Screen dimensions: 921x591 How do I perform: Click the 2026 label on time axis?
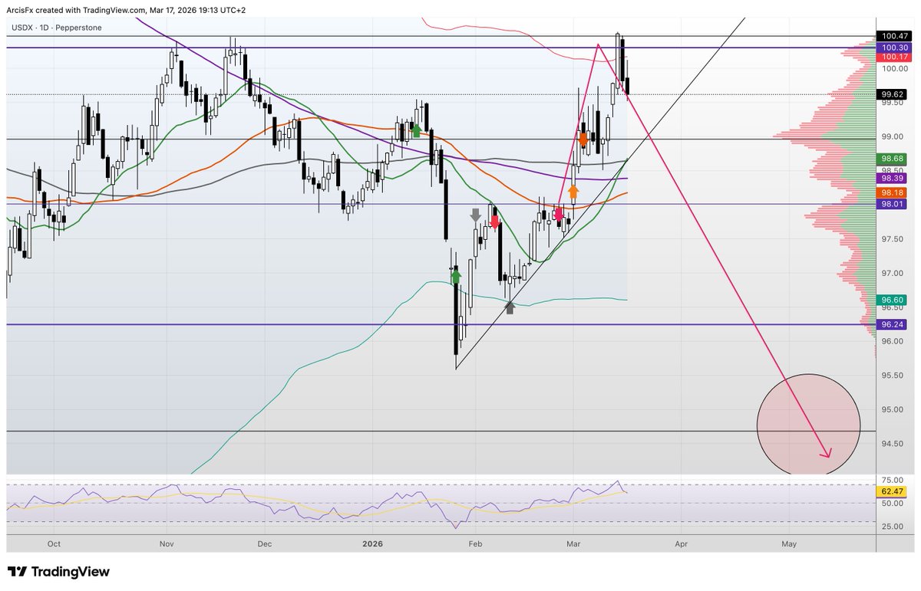click(371, 543)
